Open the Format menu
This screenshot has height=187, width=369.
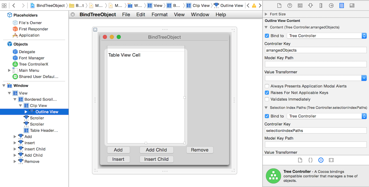coord(159,14)
